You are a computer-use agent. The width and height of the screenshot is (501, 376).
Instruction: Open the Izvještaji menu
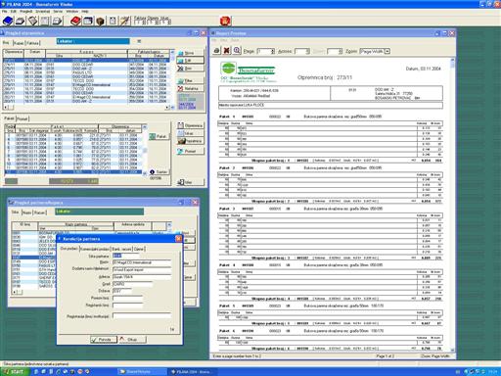[x=43, y=11]
